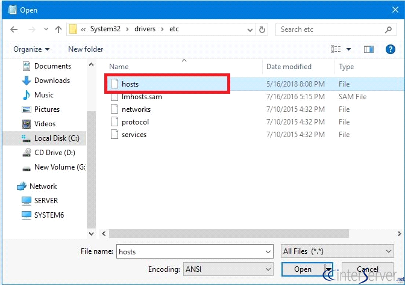Image resolution: width=405 pixels, height=285 pixels.
Task: Select New Volume (G:) in sidebar
Action: click(60, 167)
